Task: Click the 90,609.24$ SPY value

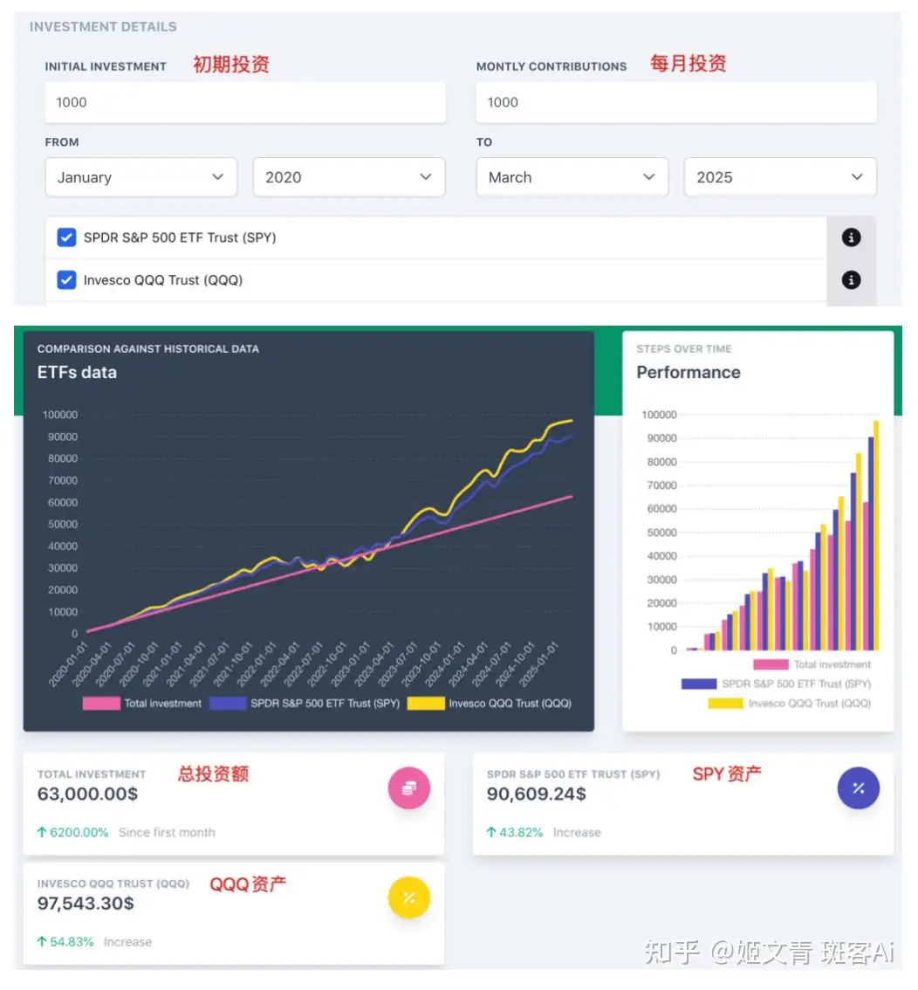Action: tap(536, 794)
